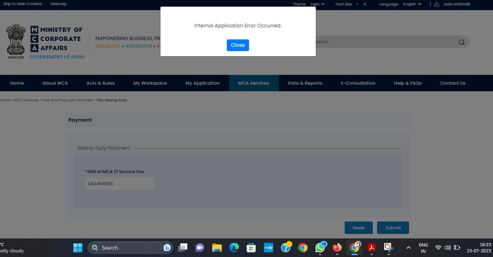Click Fee And Payment Services breadcrumb
The width and height of the screenshot is (493, 257).
(x=68, y=100)
